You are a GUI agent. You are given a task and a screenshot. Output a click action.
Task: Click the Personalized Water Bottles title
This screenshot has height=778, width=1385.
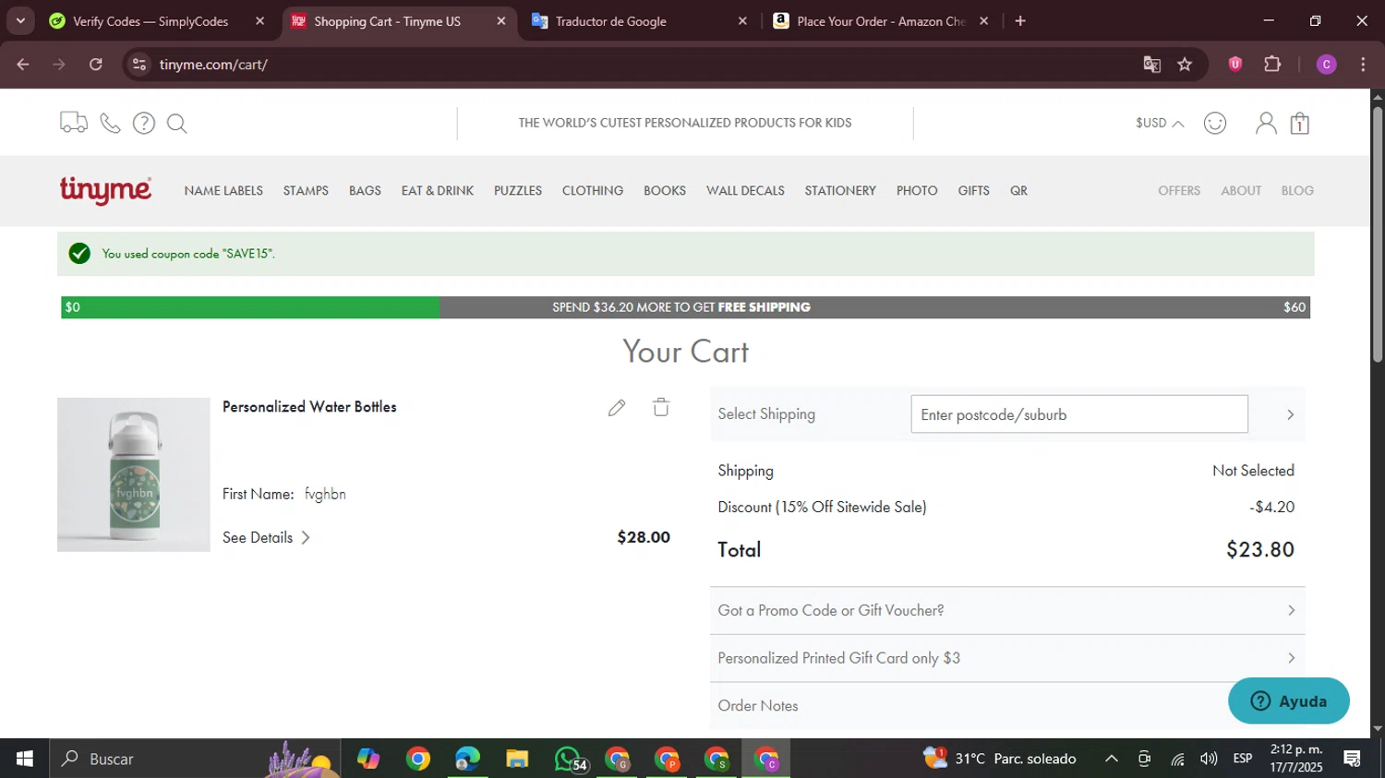point(309,407)
